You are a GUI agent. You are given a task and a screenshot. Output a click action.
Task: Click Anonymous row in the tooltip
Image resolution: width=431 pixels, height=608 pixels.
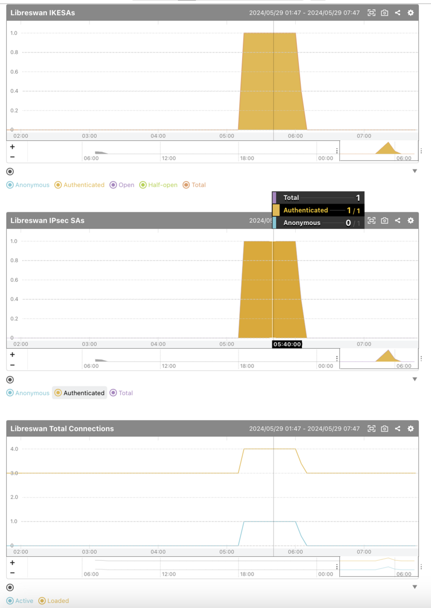[318, 222]
